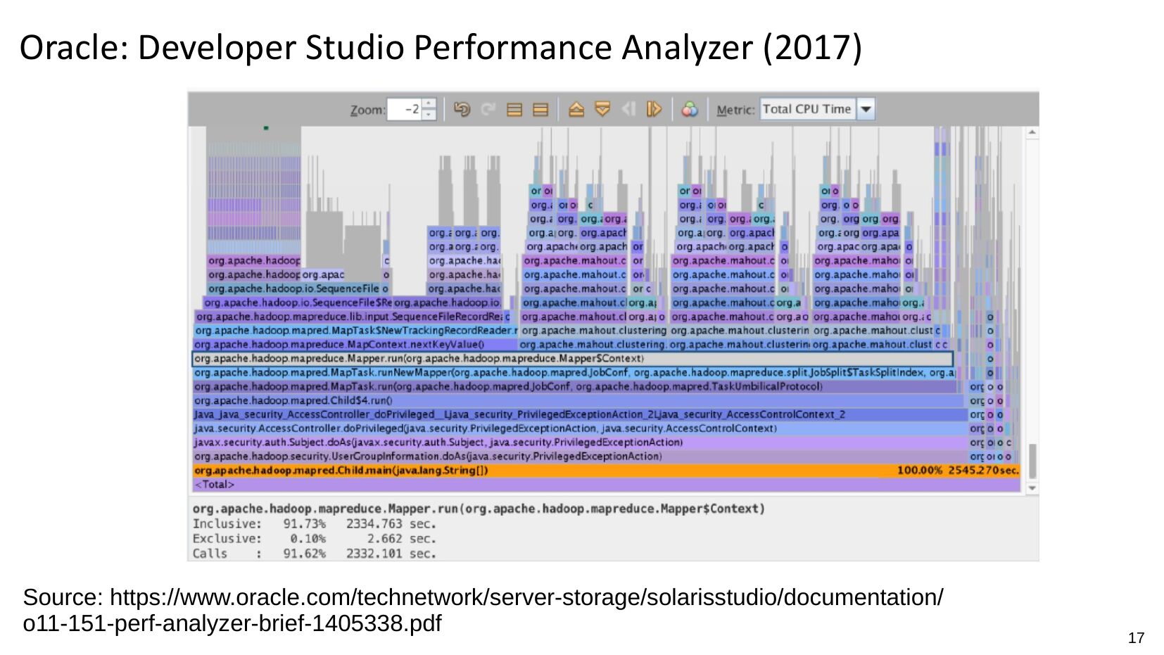Open the Metric dropdown arrow
1164x655 pixels.
pyautogui.click(x=866, y=110)
